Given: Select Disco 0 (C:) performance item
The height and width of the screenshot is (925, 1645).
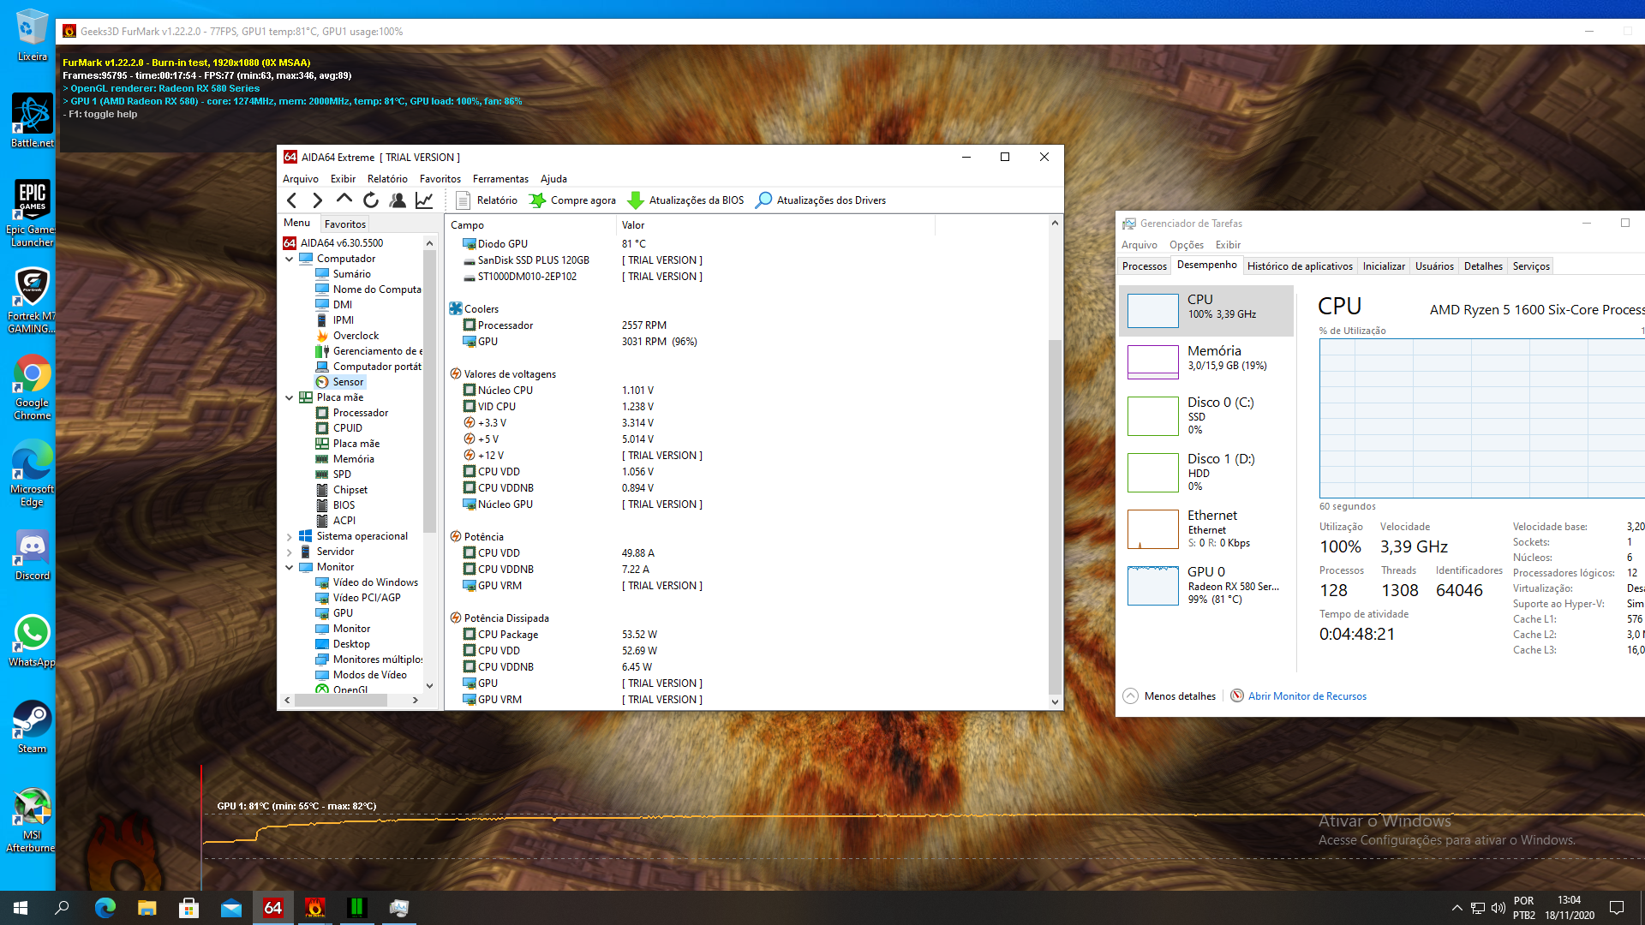Looking at the screenshot, I should pyautogui.click(x=1205, y=415).
